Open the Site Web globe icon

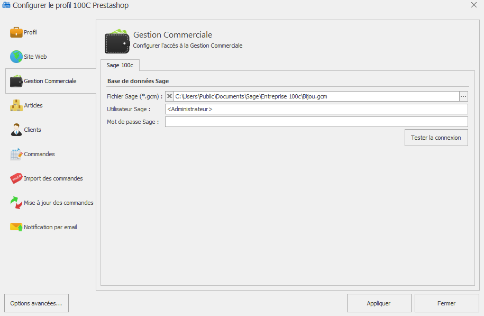16,57
